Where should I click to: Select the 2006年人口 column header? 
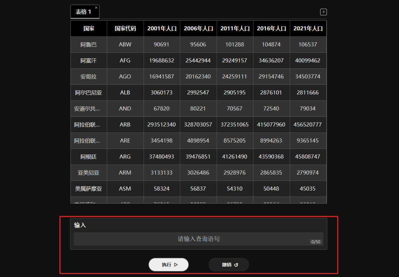coord(198,28)
